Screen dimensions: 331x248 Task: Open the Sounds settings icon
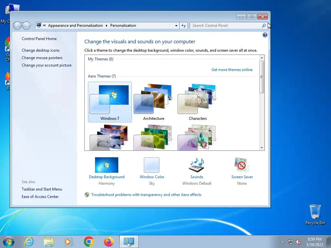(197, 165)
